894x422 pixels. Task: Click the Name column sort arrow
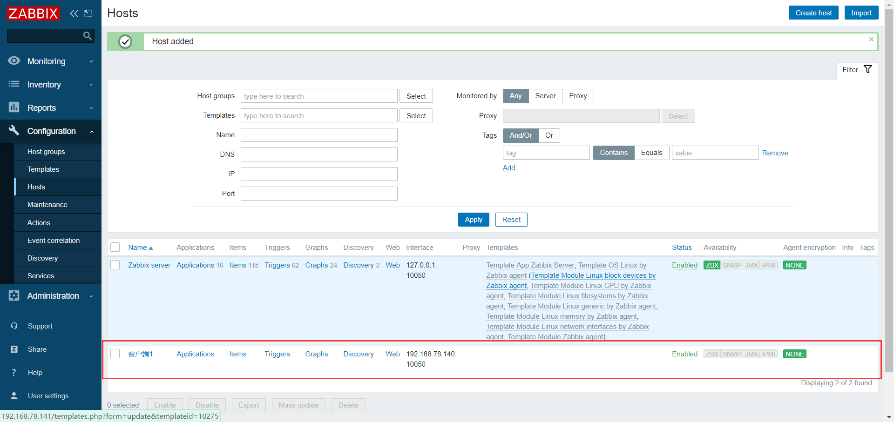[x=151, y=248]
